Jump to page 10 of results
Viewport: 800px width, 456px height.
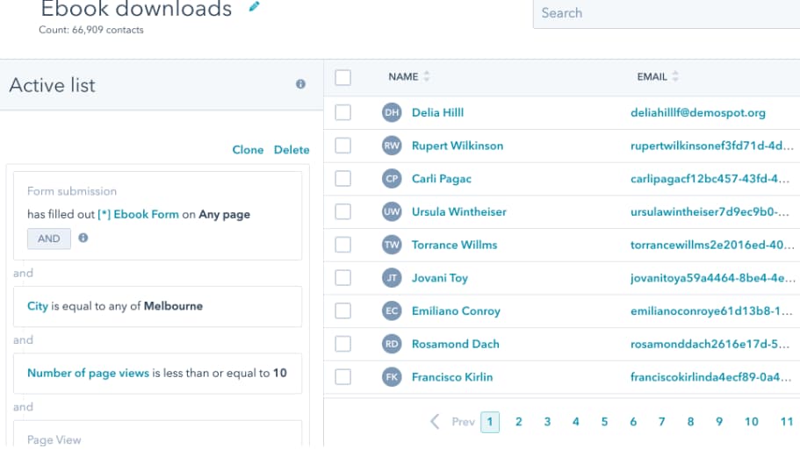[x=751, y=422]
